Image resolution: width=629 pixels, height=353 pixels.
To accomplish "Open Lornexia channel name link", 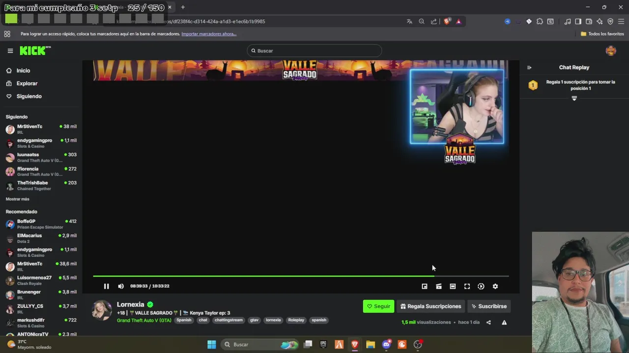I will [131, 304].
